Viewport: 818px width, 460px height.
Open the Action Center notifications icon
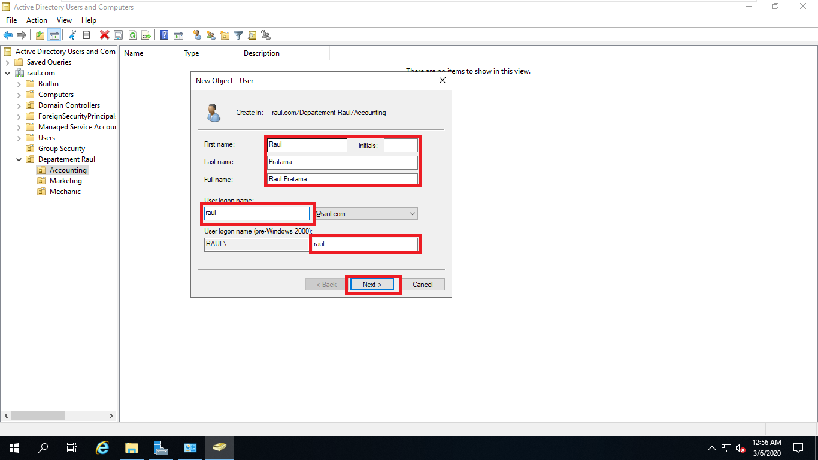[798, 448]
